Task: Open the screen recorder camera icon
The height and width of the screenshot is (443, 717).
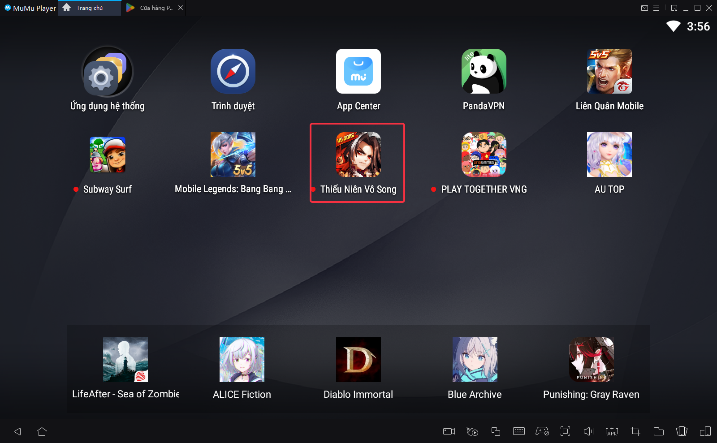Action: [449, 431]
